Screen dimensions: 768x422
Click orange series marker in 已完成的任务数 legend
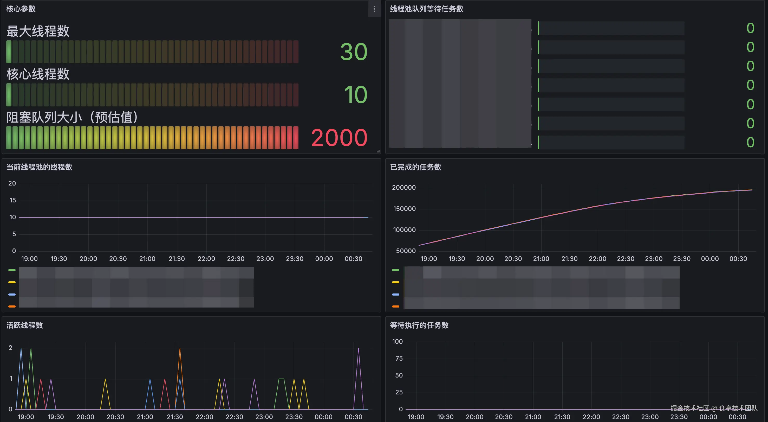click(x=396, y=306)
